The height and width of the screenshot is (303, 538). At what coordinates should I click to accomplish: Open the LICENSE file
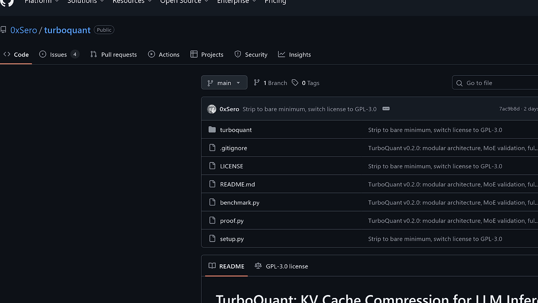[232, 166]
